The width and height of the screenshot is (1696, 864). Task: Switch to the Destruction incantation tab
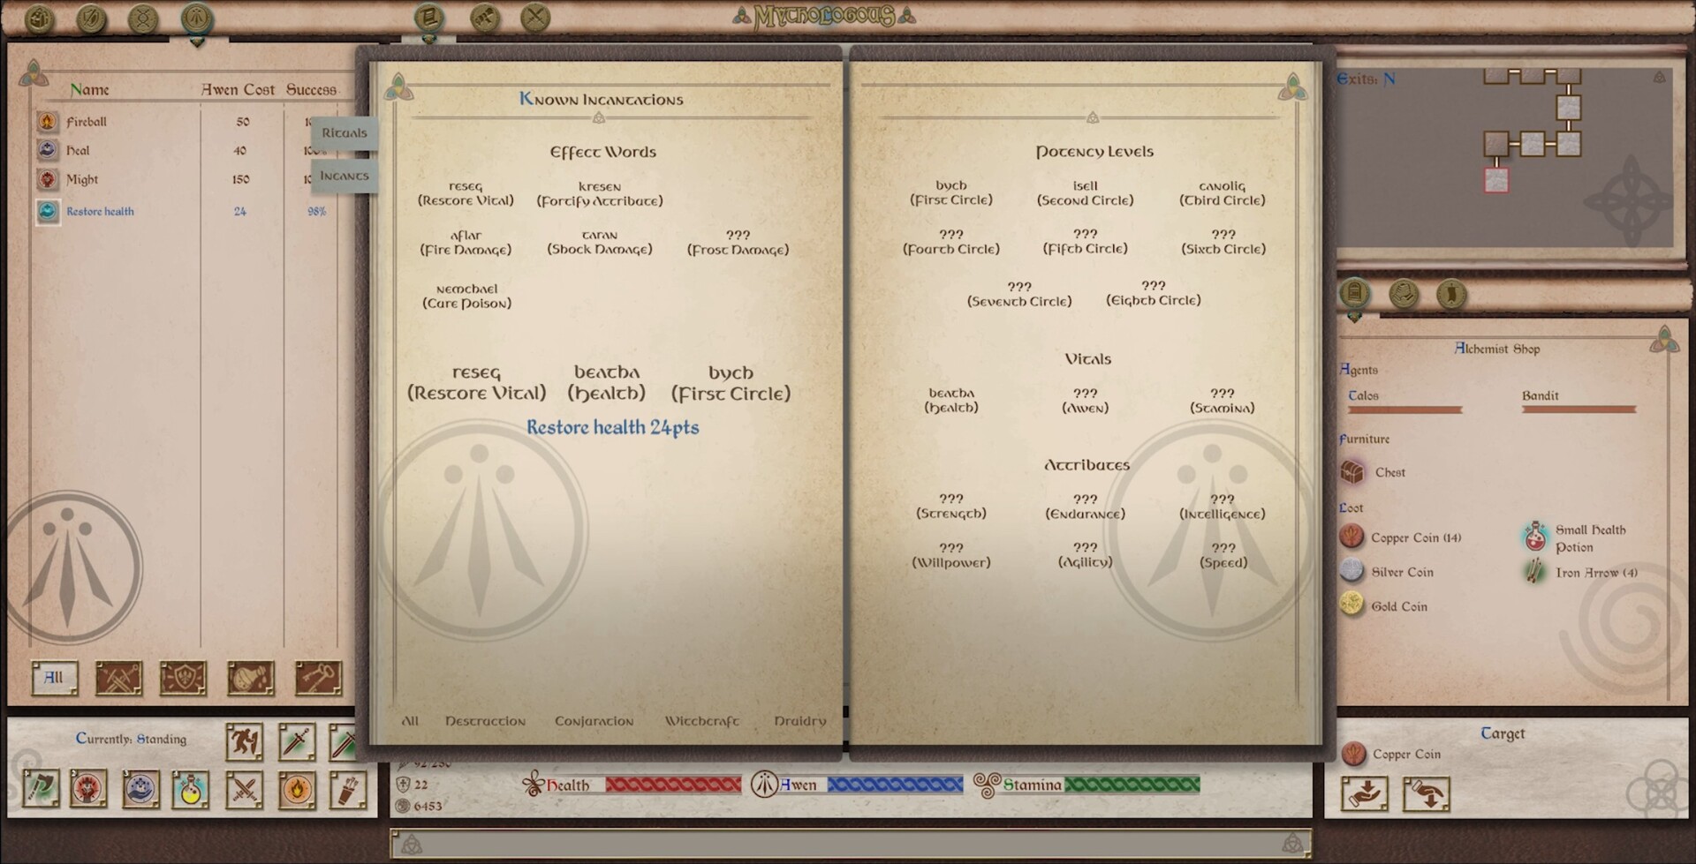pos(486,721)
